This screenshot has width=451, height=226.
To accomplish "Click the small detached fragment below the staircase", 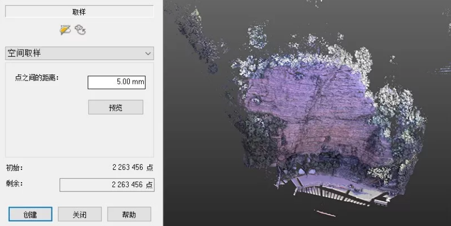I will (x=324, y=212).
